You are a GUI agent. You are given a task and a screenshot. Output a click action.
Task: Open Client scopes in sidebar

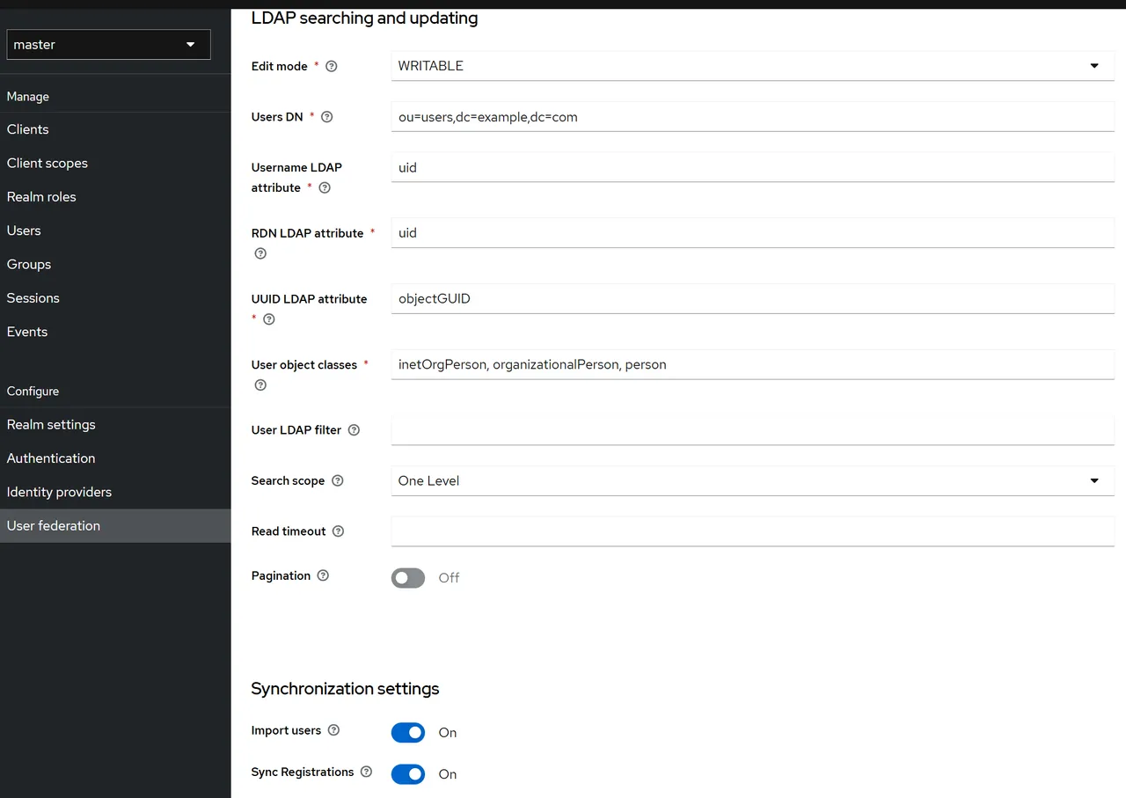(115, 163)
